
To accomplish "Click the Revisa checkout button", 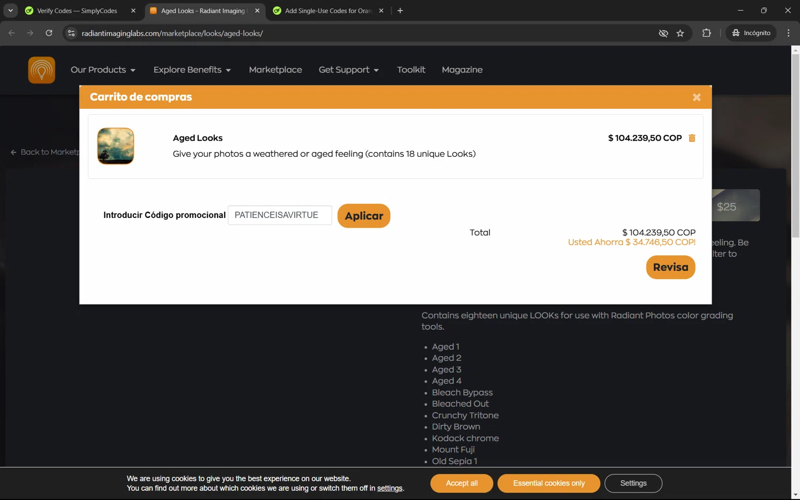I will pos(670,267).
